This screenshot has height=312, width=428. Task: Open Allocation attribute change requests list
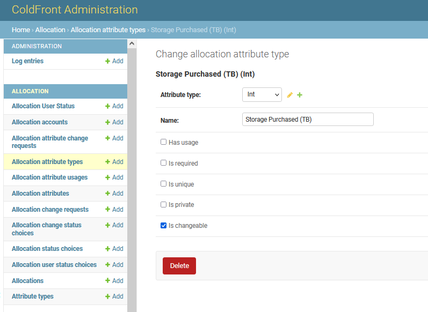click(50, 142)
